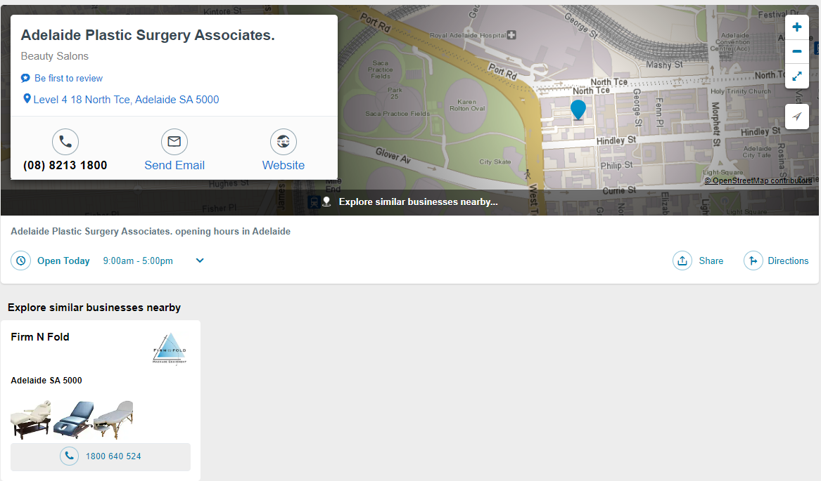Click the review speech bubble icon
The image size is (821, 481).
25,78
